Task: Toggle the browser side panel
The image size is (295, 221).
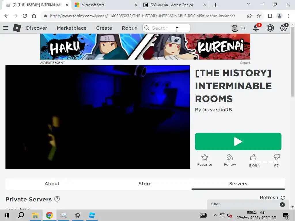Action: [270, 16]
